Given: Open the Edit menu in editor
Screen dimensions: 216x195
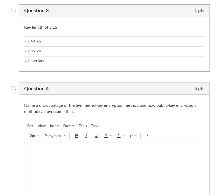Looking at the screenshot, I should [x=30, y=126].
